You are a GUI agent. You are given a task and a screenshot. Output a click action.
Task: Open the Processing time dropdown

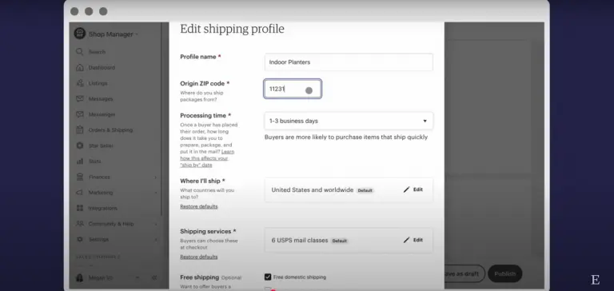[x=349, y=121]
